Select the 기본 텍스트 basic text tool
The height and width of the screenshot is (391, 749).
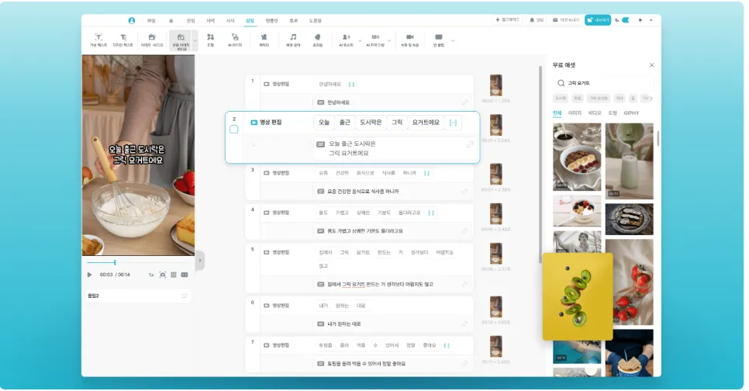[98, 40]
